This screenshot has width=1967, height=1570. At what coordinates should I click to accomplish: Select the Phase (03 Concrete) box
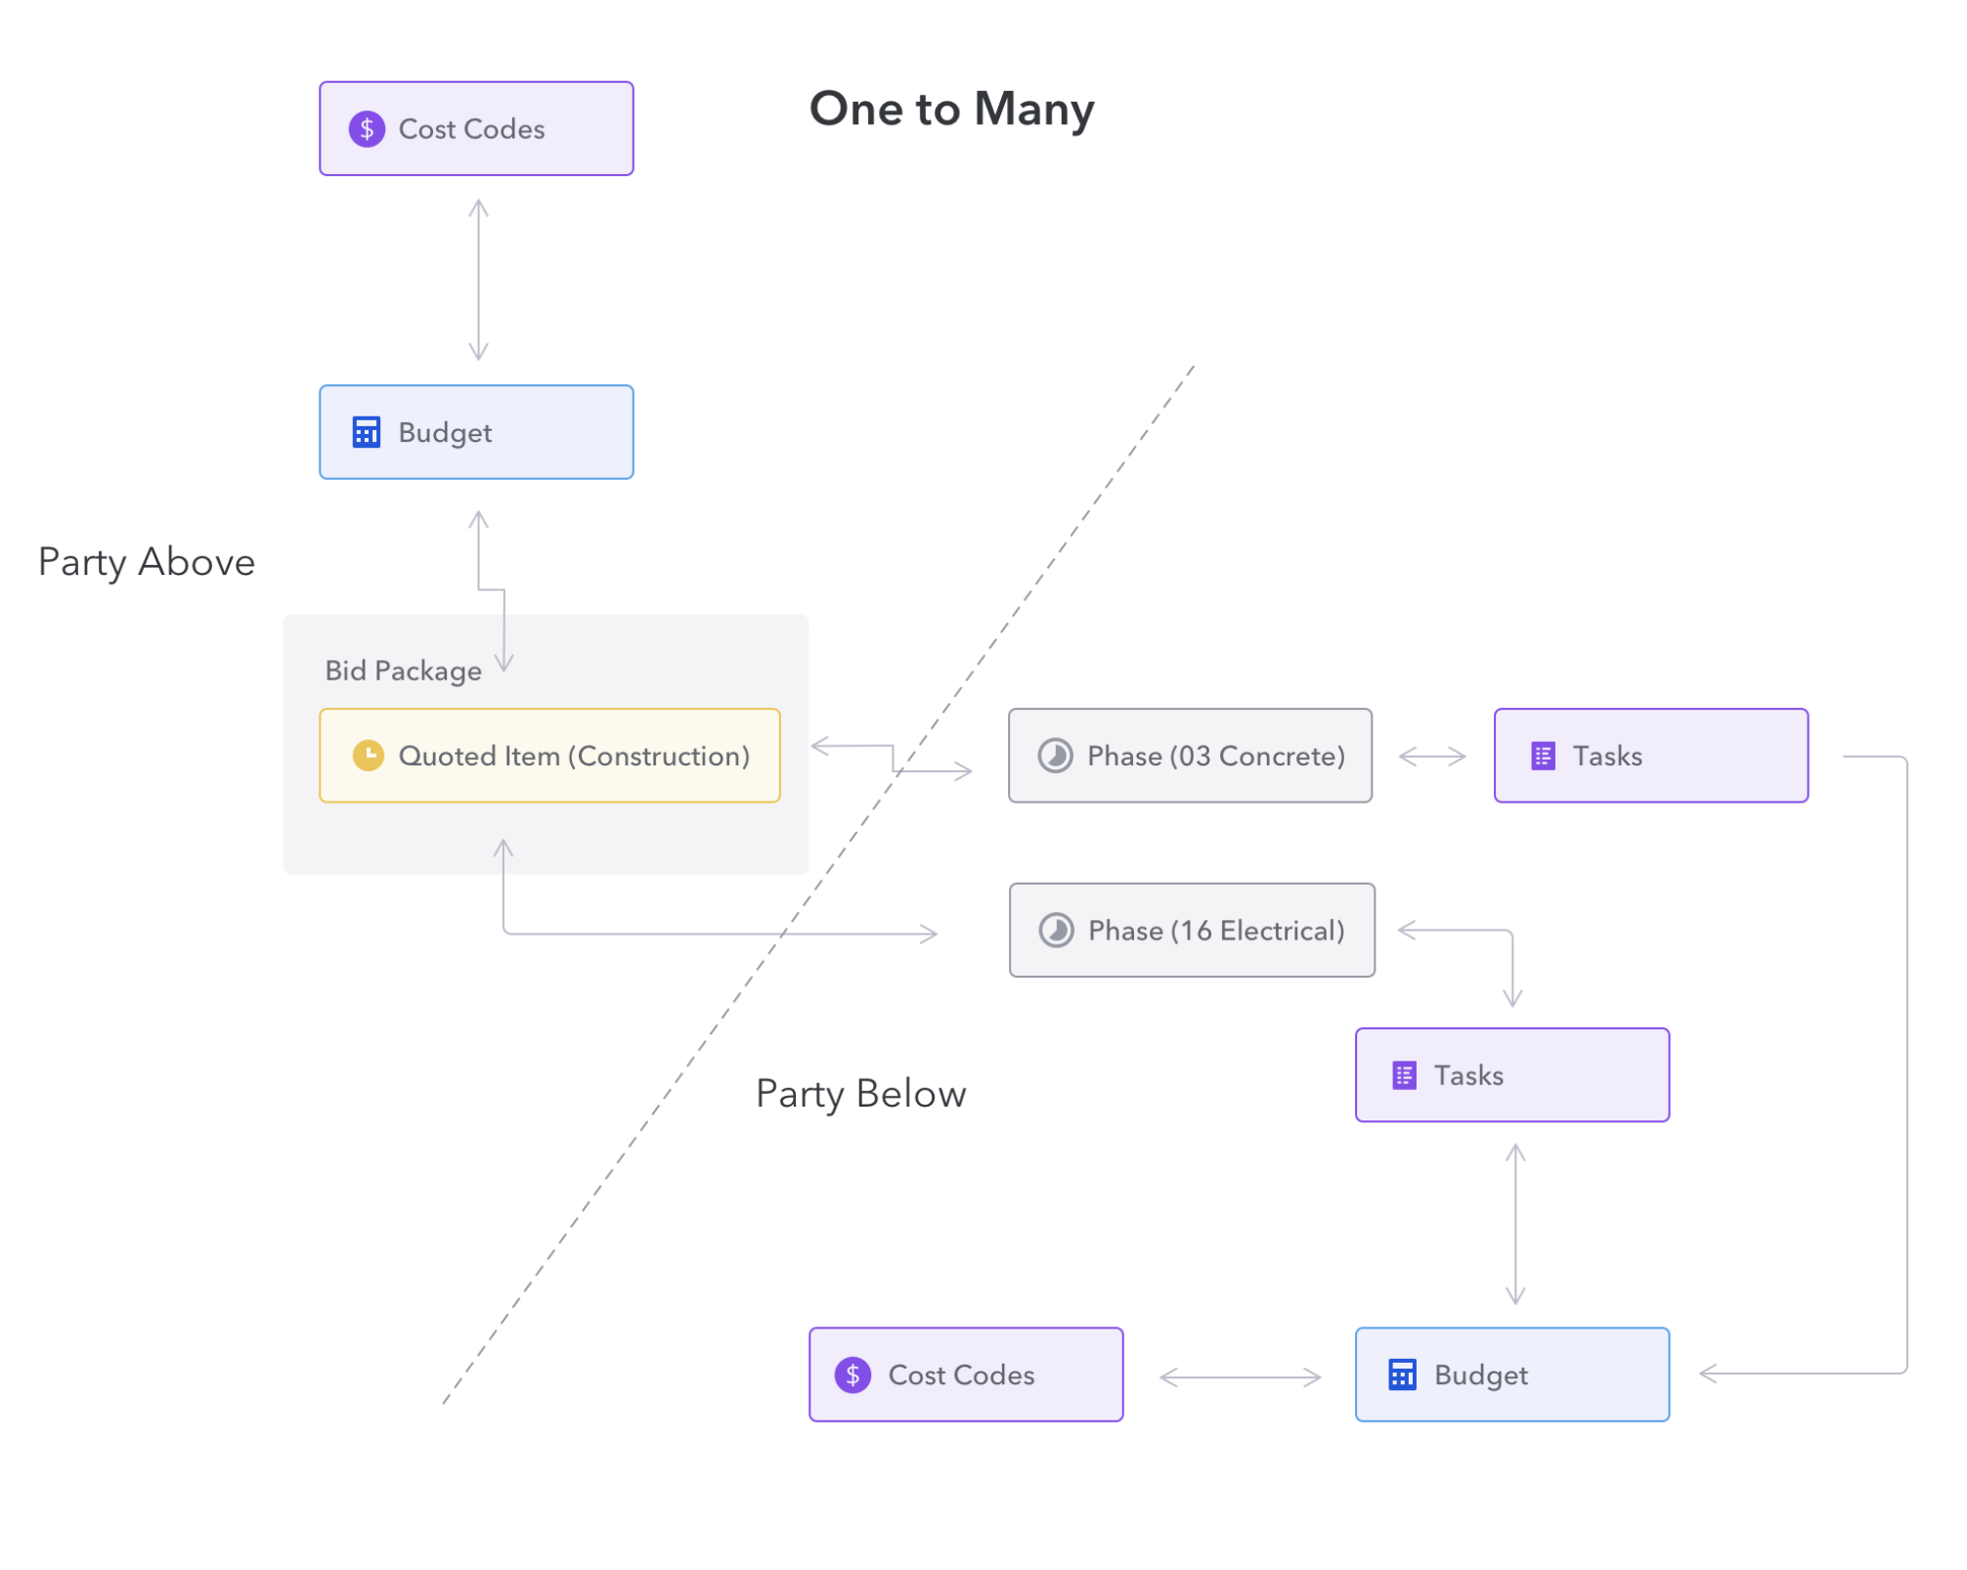click(1190, 756)
